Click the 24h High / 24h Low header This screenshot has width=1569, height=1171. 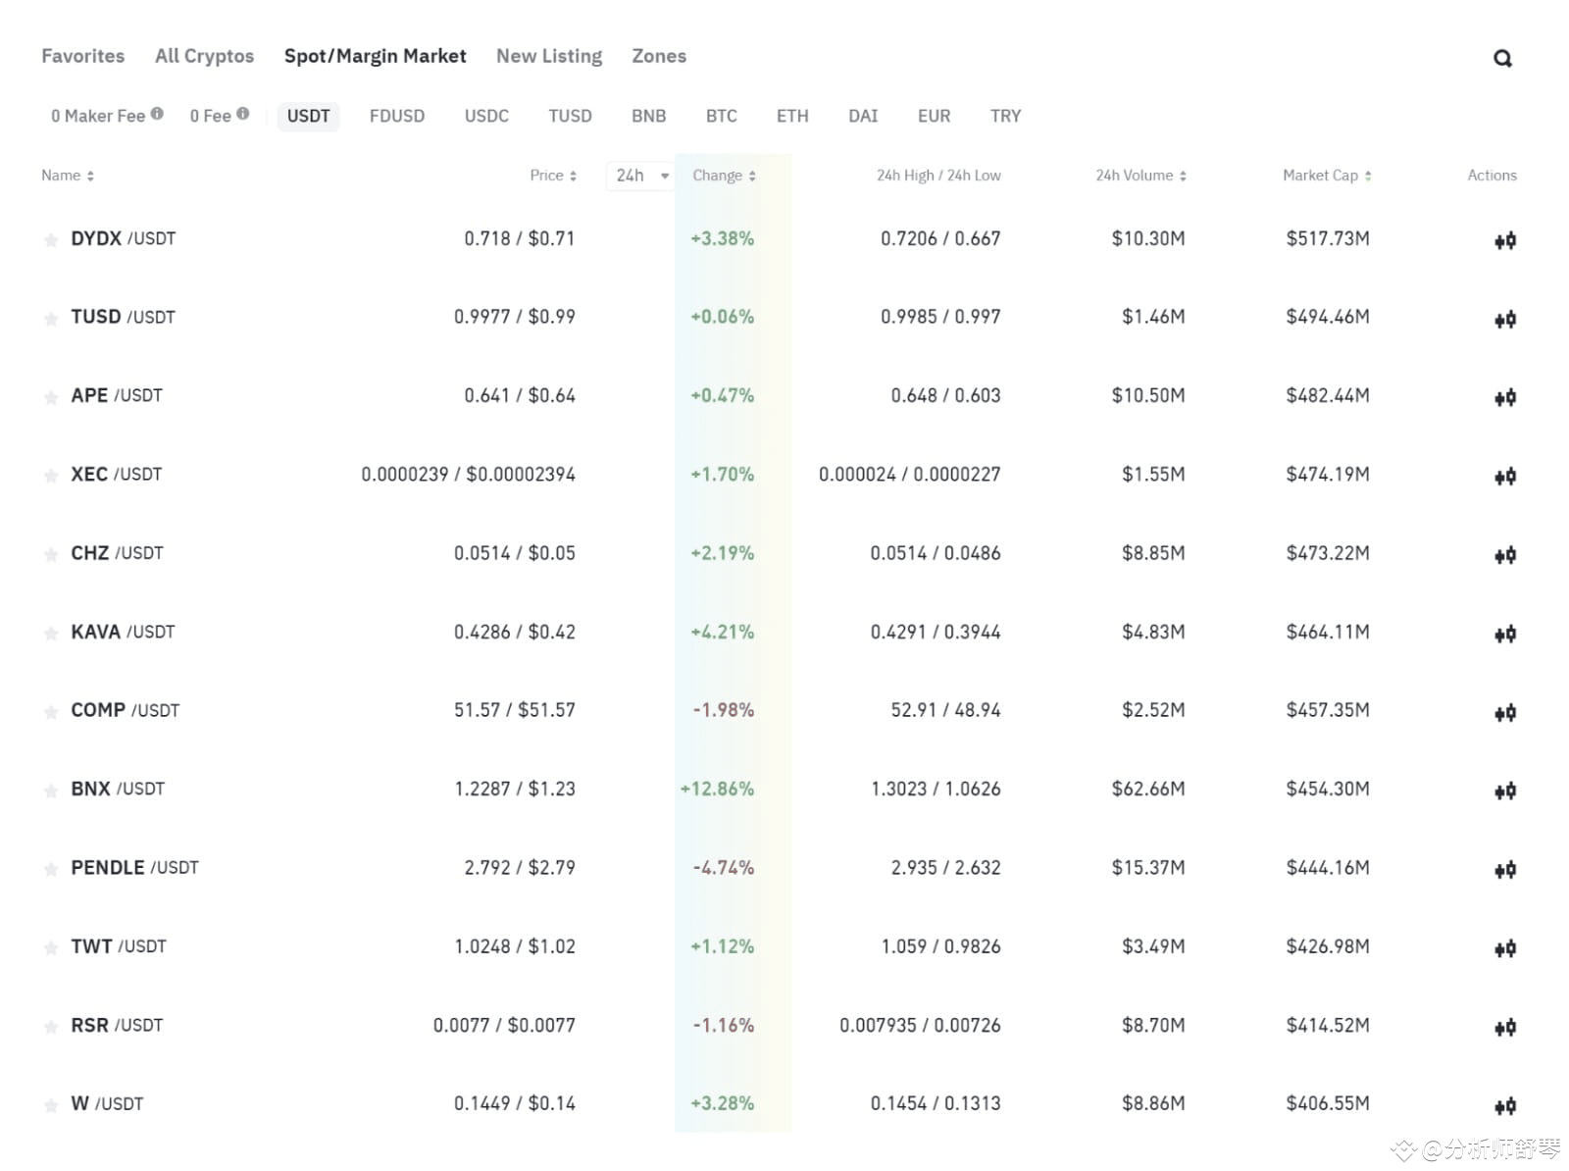[x=938, y=176]
